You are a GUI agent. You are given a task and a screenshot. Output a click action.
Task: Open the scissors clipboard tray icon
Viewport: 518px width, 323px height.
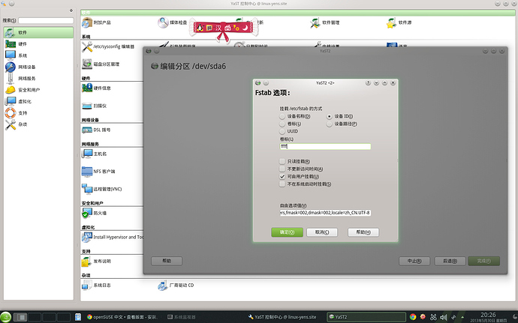433,317
